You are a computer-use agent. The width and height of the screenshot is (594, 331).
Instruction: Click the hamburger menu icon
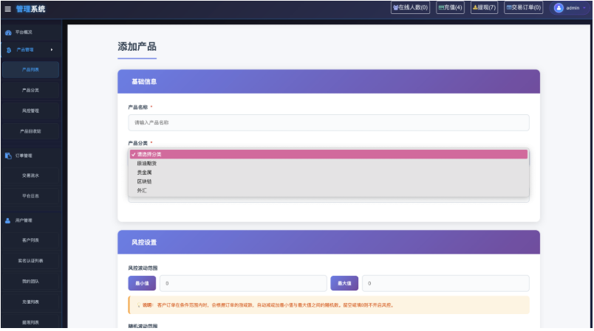7,9
